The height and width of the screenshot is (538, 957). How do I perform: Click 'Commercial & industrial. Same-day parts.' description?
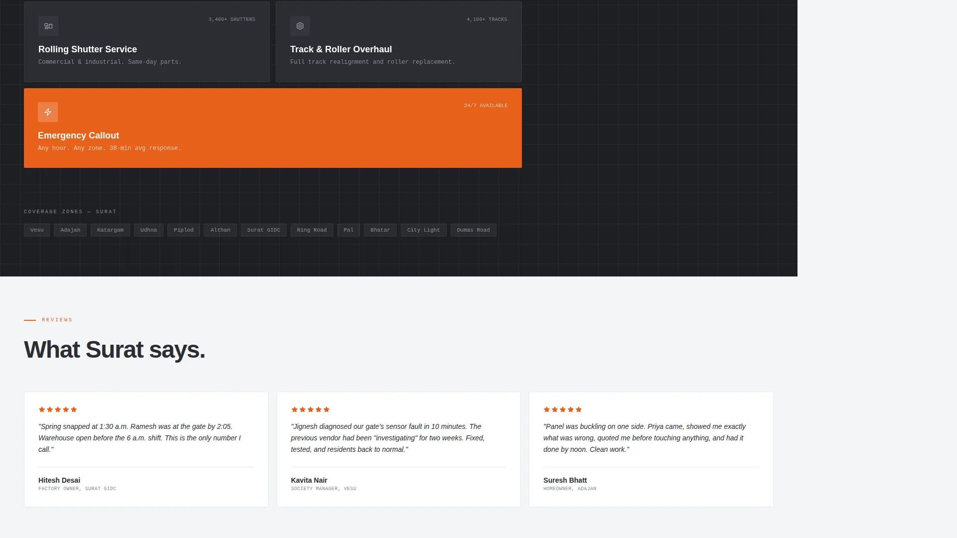click(x=110, y=62)
